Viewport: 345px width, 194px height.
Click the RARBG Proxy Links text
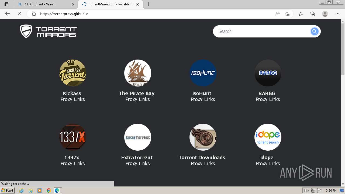pyautogui.click(x=268, y=99)
